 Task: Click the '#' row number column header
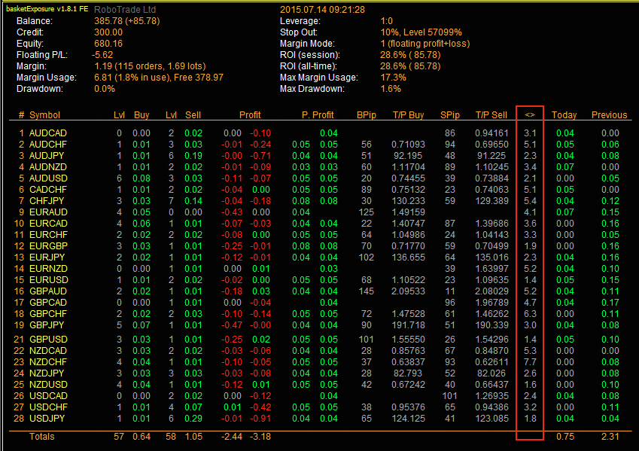pyautogui.click(x=21, y=115)
